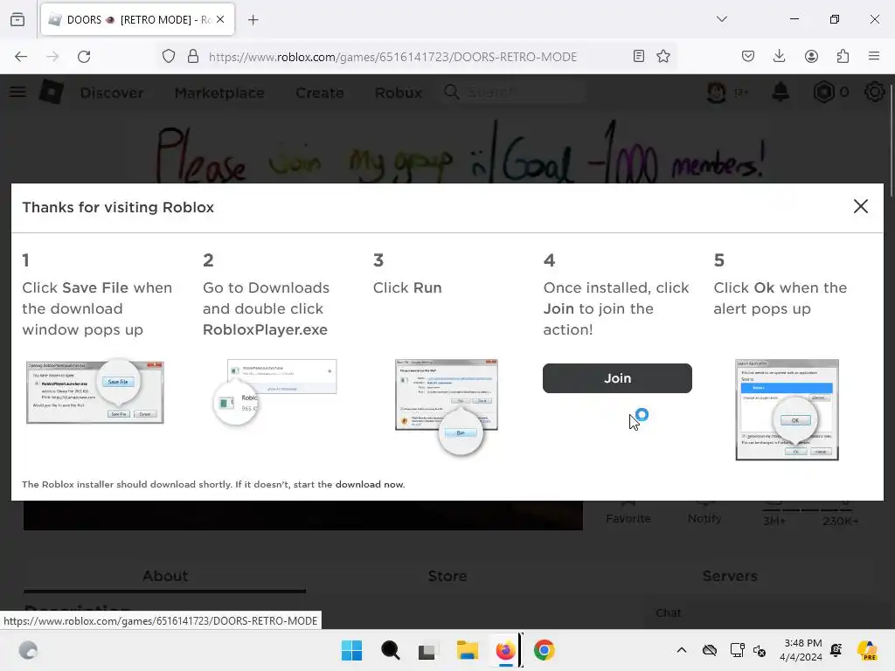Click the Roblox avatar profile icon
The width and height of the screenshot is (895, 671).
click(716, 92)
